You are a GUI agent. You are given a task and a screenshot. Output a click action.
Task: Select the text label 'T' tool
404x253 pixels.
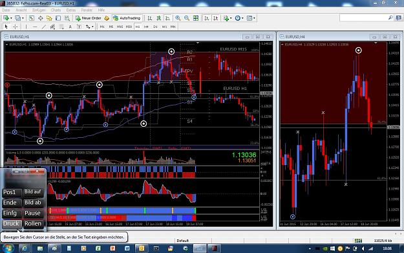pyautogui.click(x=79, y=27)
